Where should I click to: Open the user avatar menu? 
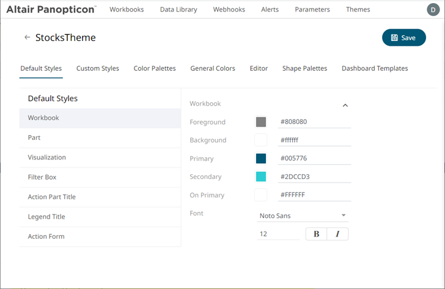432,10
